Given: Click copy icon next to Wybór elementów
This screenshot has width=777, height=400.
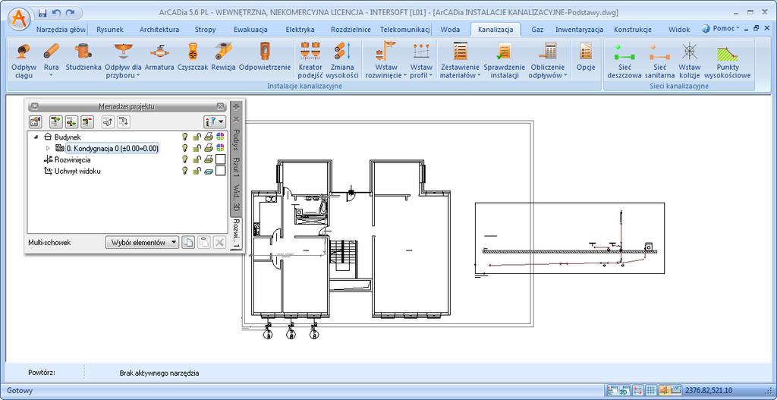Looking at the screenshot, I should click(188, 242).
